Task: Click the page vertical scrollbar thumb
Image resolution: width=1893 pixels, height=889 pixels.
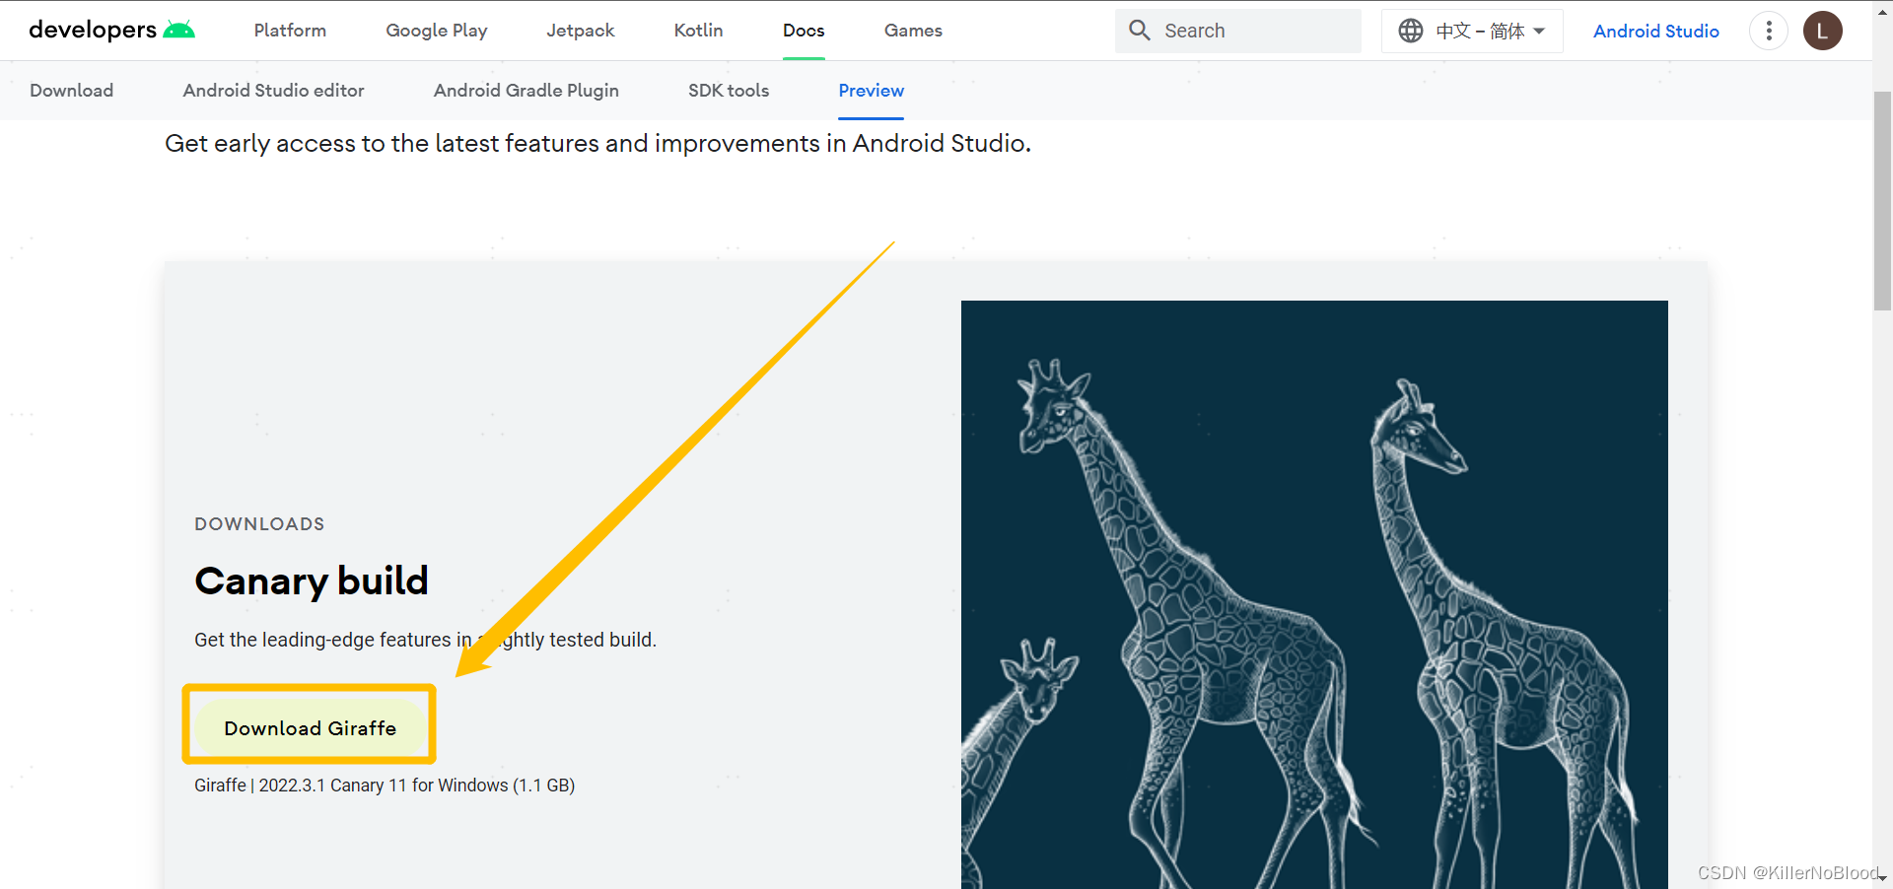Action: tap(1882, 202)
